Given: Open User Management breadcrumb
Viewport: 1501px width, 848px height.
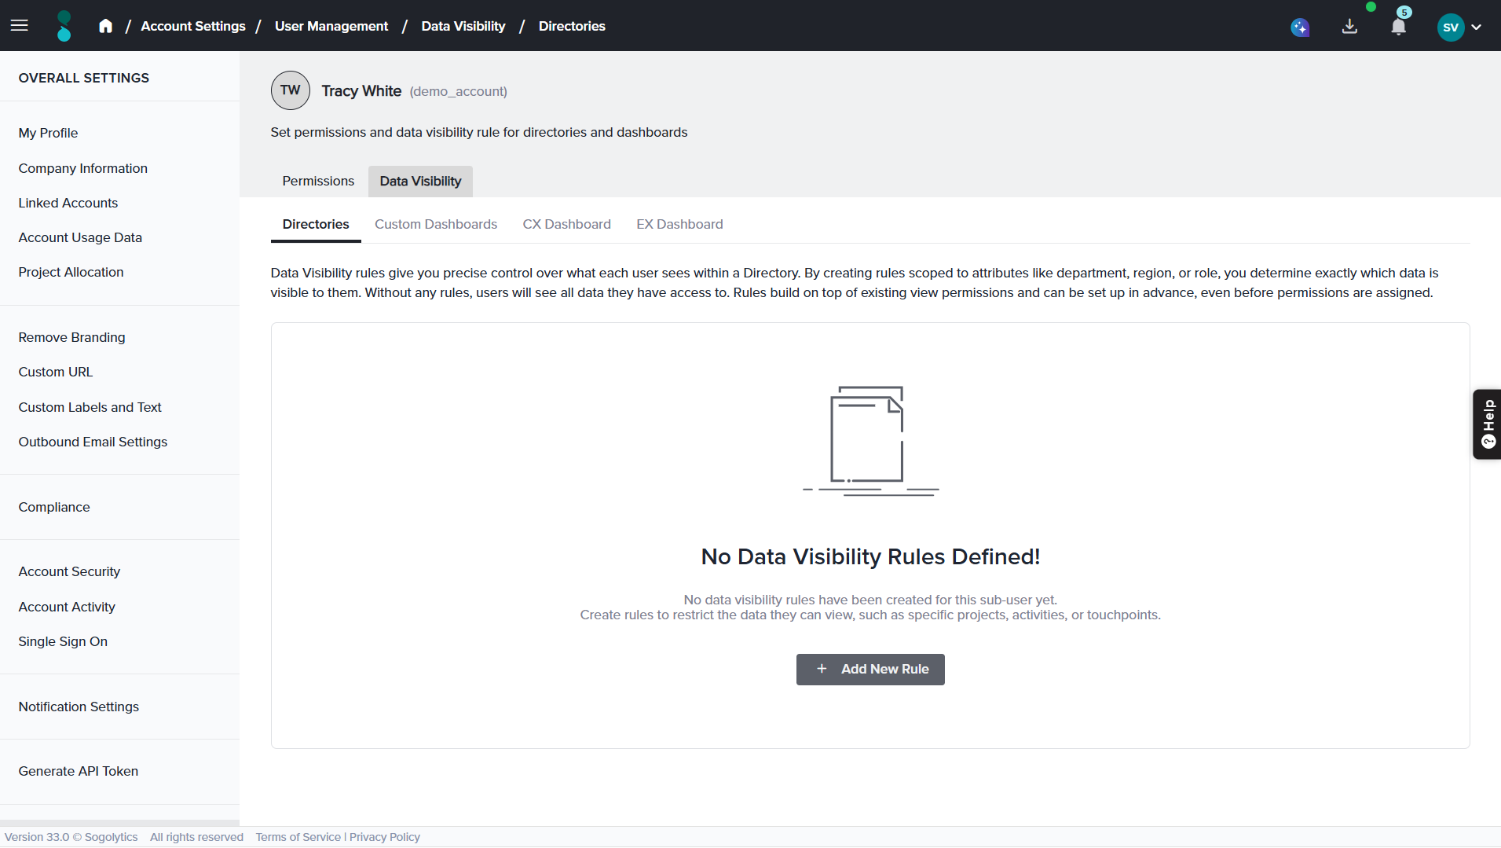Looking at the screenshot, I should coord(331,26).
